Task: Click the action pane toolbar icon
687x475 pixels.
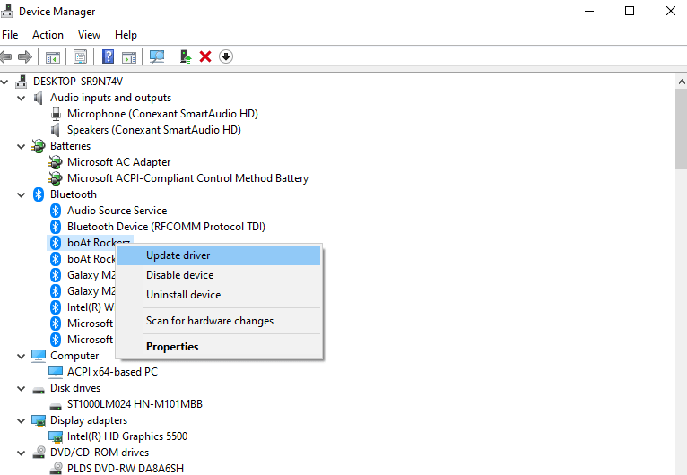Action: pyautogui.click(x=129, y=57)
